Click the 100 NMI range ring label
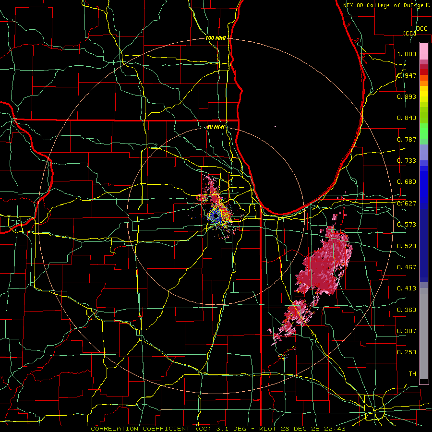This screenshot has height=432, width=432. (x=216, y=38)
